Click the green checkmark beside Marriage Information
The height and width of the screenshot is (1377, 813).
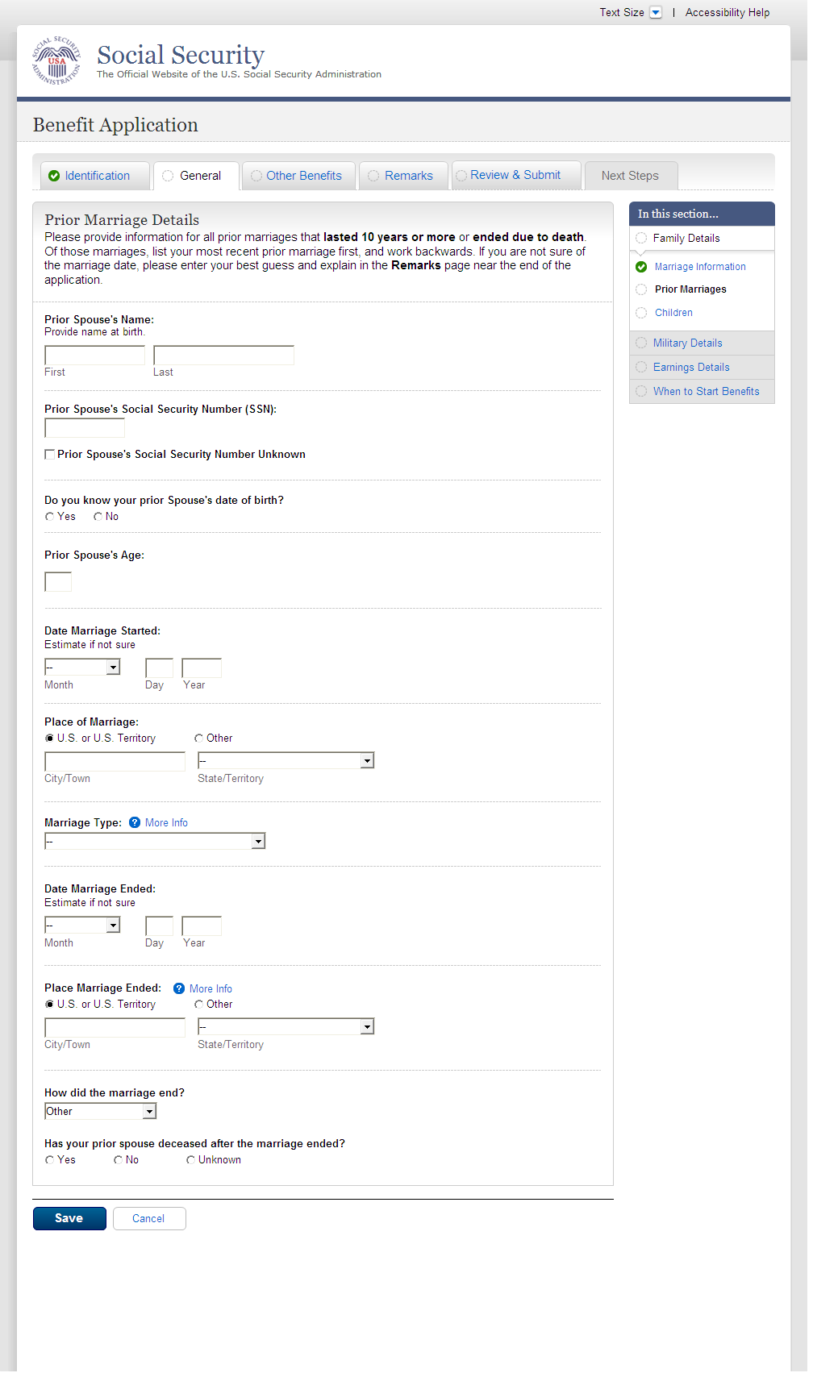click(x=641, y=267)
